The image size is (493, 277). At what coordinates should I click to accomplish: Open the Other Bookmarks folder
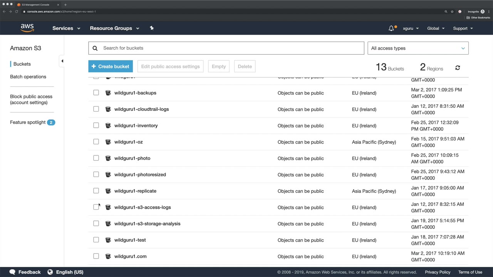tap(478, 18)
